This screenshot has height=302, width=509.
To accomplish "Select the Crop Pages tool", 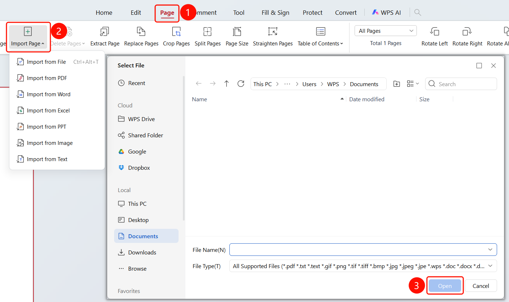I will pos(176,37).
